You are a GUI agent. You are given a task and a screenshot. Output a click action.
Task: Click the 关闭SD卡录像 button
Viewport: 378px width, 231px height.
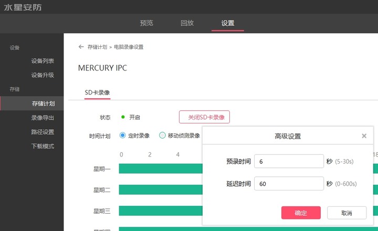click(204, 117)
